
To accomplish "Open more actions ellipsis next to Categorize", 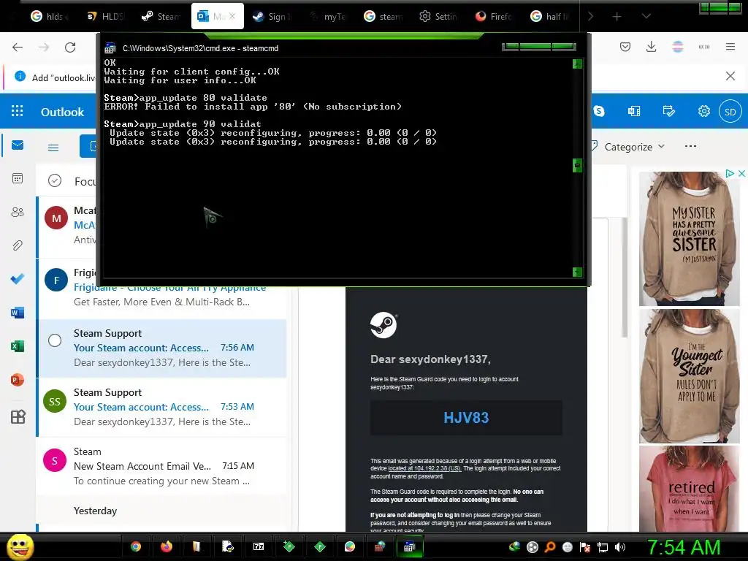I will (690, 146).
